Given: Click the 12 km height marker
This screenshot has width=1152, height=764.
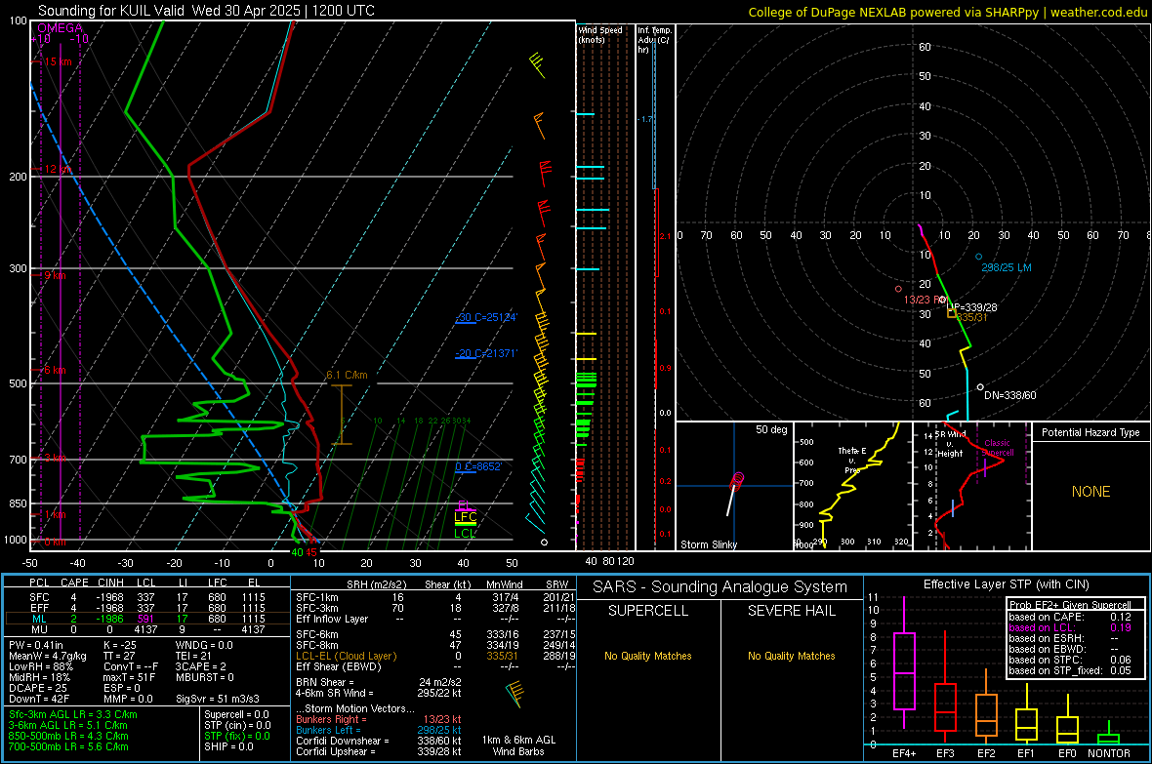Looking at the screenshot, I should (58, 169).
